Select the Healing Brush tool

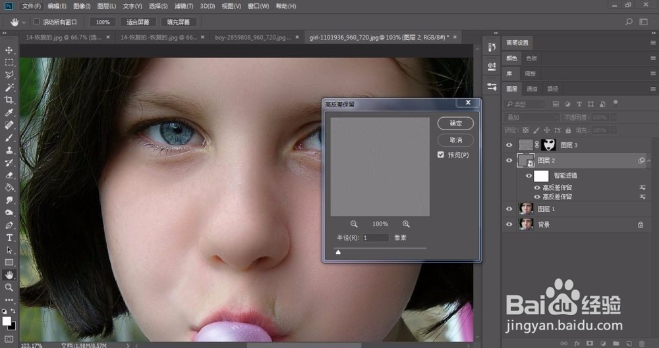[x=9, y=125]
